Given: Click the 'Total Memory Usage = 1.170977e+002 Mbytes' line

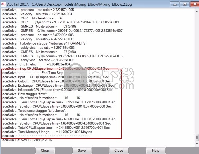Looking at the screenshot, I should [47, 132].
